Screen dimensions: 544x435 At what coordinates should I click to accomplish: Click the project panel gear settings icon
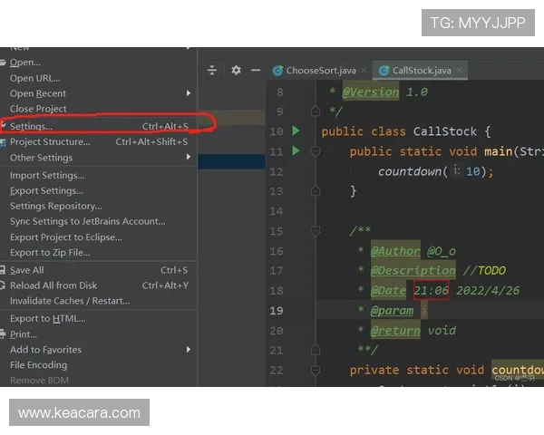[x=236, y=70]
